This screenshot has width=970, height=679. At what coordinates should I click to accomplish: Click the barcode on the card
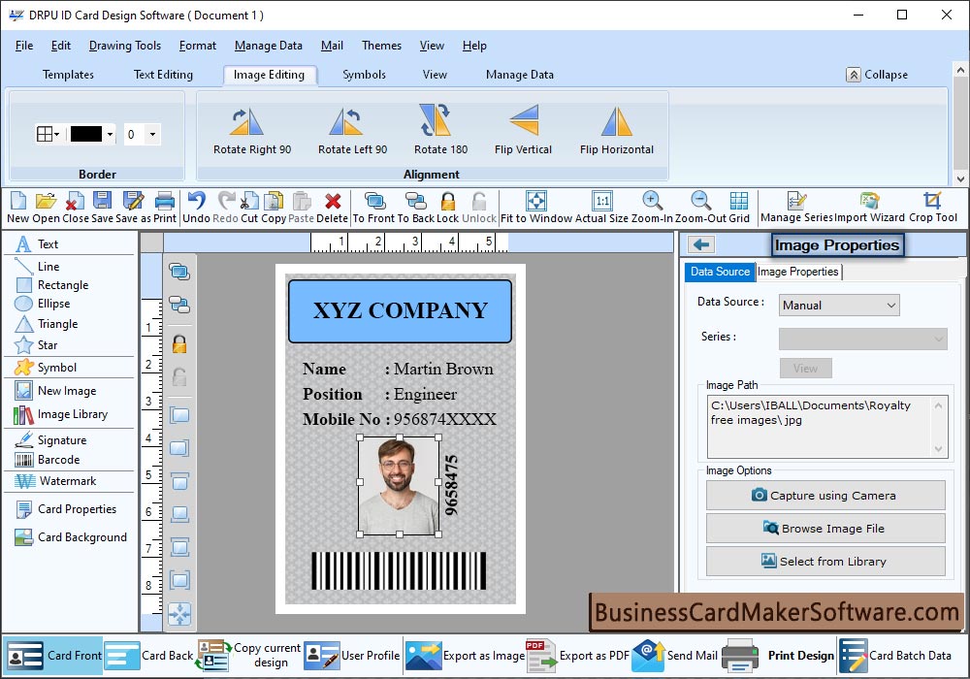tap(399, 570)
